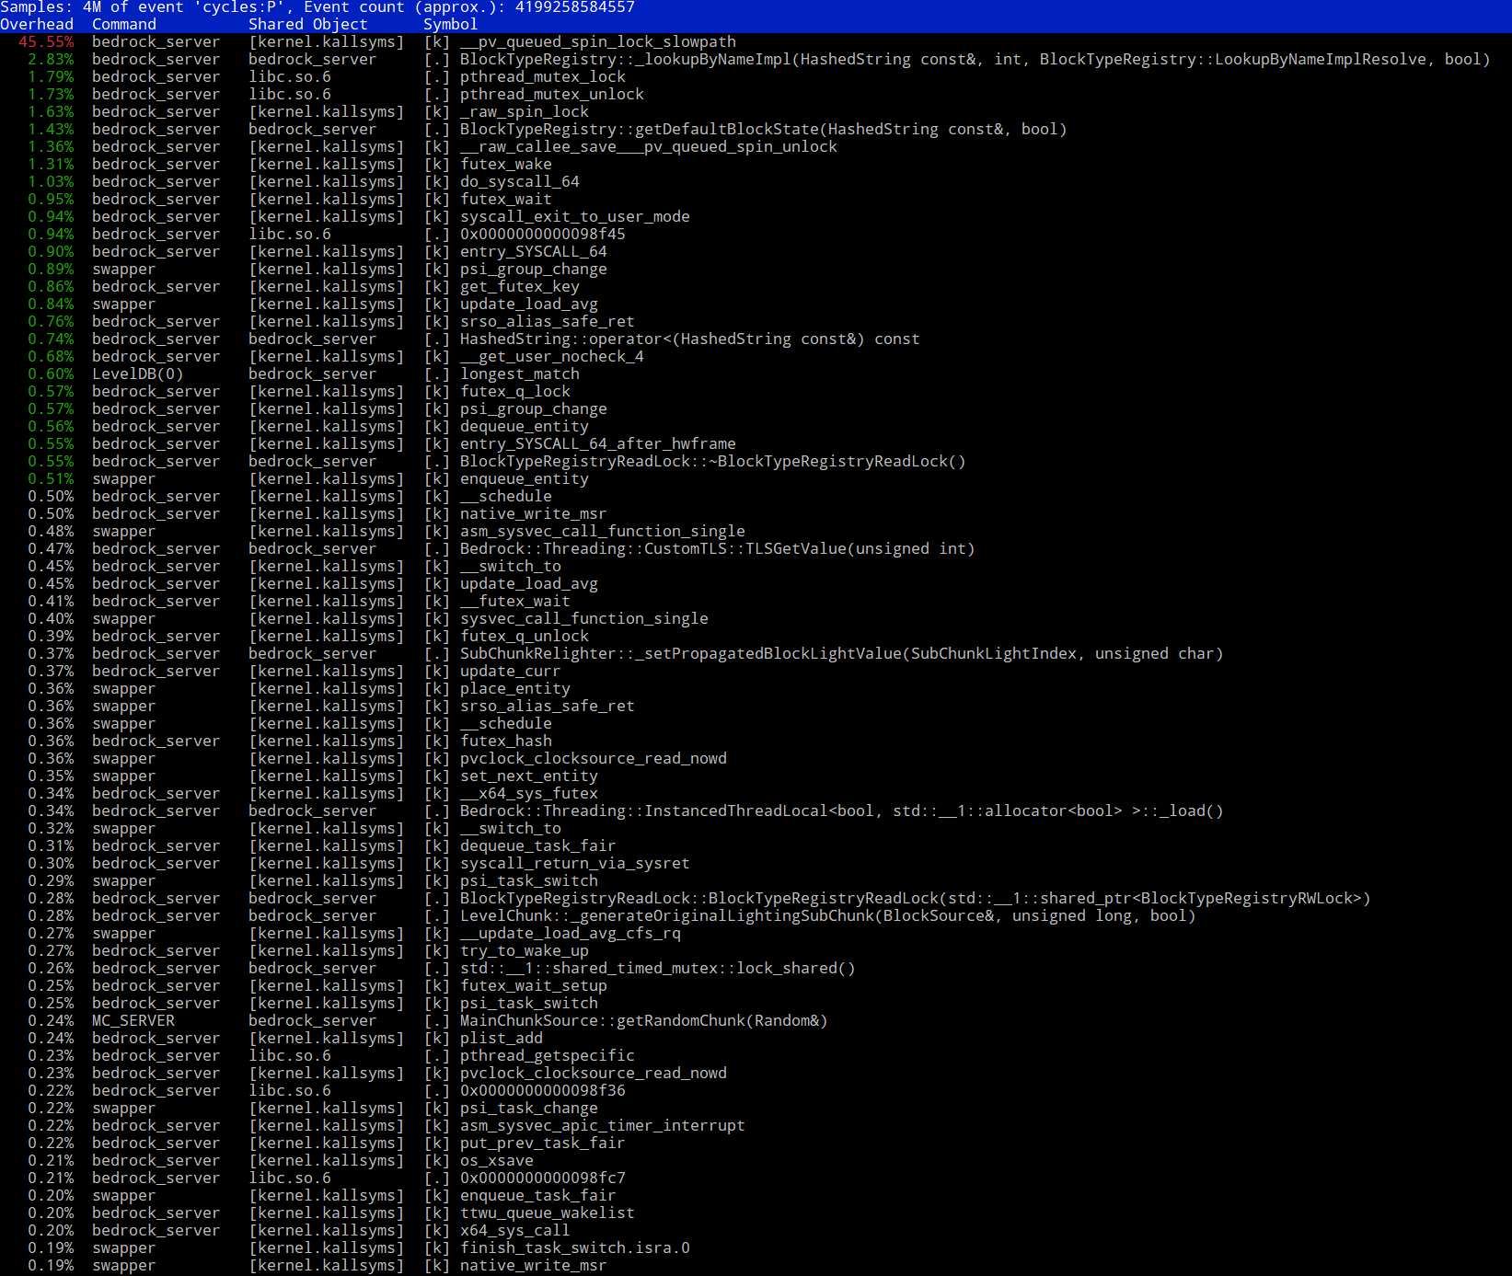
Task: Click the SubChunkRelighter::_setPropagatedBlockLightValue symbol
Action: click(842, 654)
